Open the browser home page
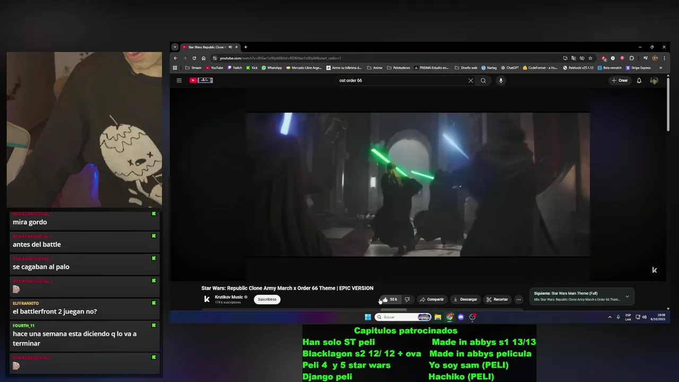The image size is (679, 382). click(203, 58)
